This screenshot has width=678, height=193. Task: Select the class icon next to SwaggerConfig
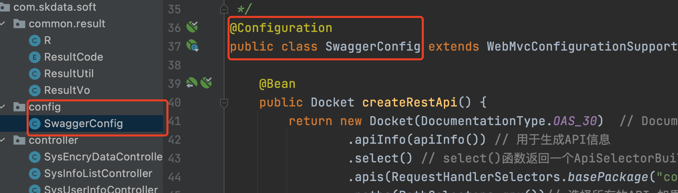[x=35, y=123]
